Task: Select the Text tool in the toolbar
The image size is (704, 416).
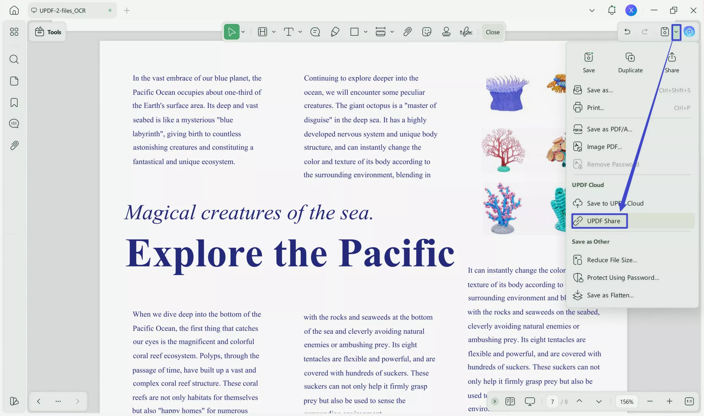Action: coord(289,32)
